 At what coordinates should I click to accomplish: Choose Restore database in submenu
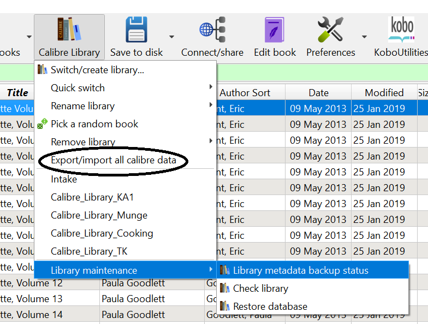click(313, 306)
